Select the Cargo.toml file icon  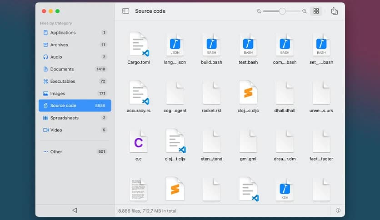139,45
